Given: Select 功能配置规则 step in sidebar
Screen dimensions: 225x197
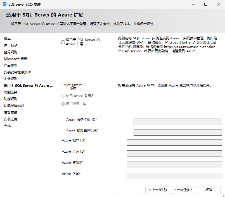Looking at the screenshot, I should click(x=14, y=105).
